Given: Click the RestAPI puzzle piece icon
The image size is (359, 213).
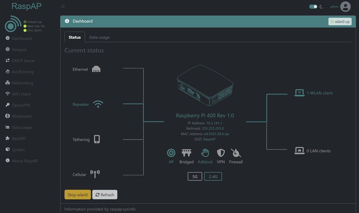Looking at the screenshot, I should click(7, 138).
